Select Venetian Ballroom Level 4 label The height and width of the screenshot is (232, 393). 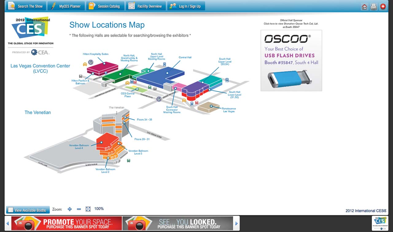tap(79, 147)
